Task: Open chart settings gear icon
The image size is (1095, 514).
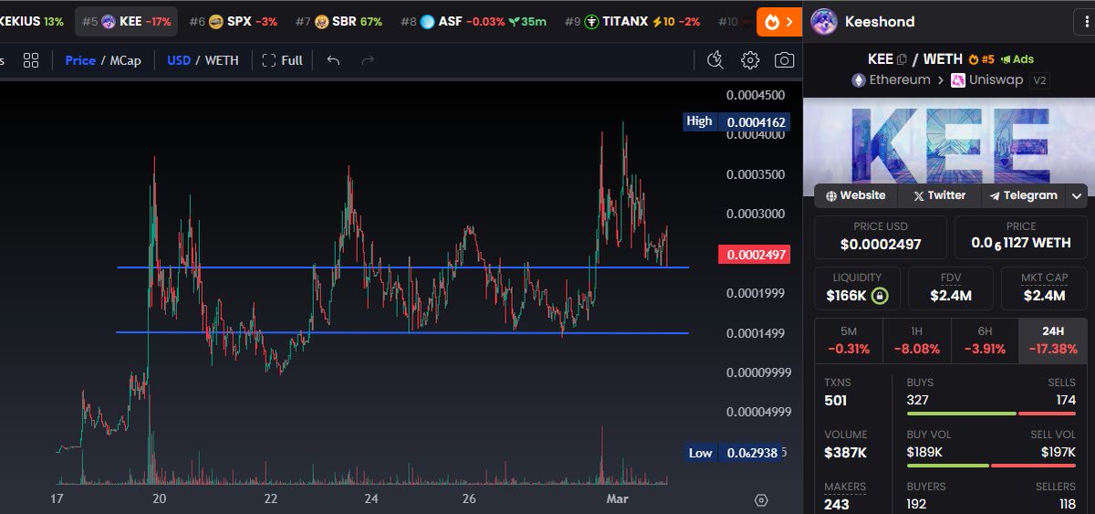Action: click(750, 60)
